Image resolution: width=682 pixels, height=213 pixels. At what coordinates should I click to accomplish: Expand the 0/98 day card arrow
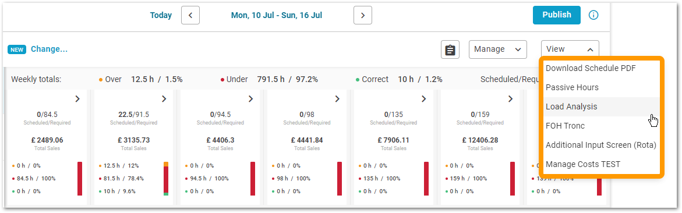[x=337, y=99]
